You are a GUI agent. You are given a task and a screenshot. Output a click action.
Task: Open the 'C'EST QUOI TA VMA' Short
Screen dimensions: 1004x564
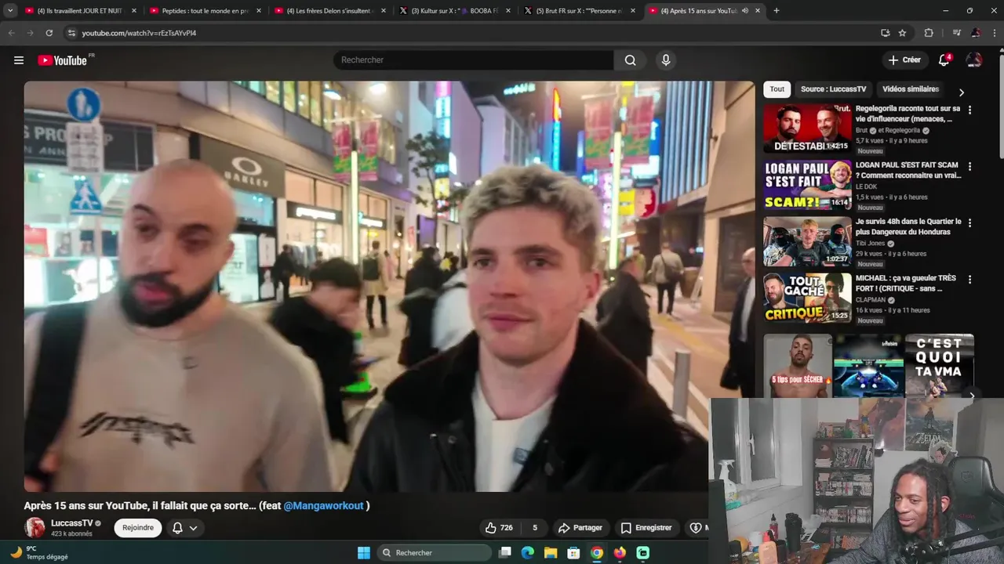(940, 366)
